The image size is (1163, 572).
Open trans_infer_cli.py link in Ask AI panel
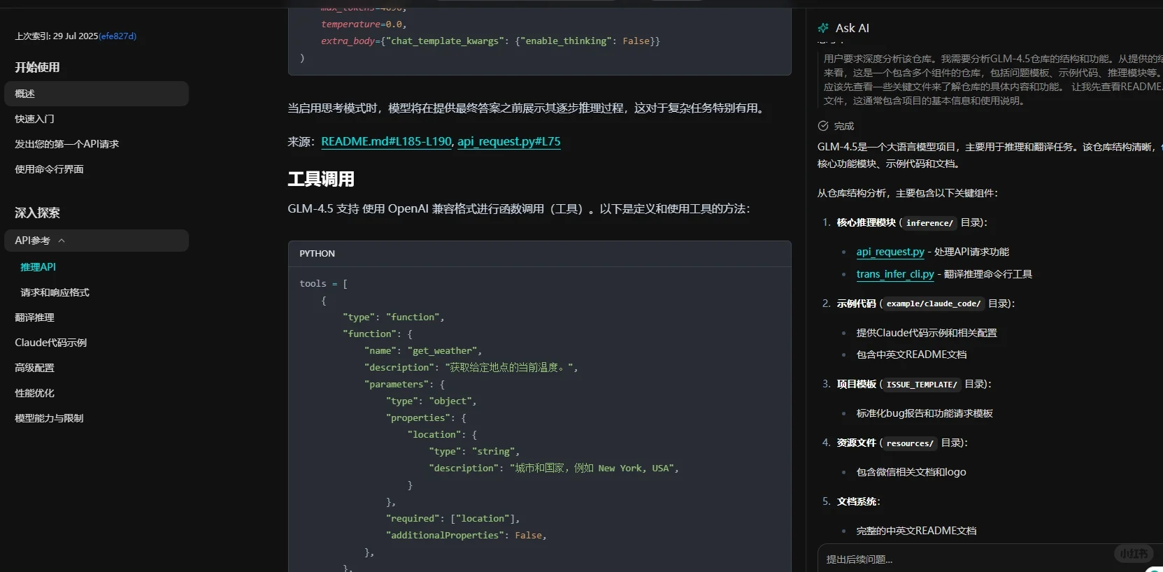click(895, 274)
